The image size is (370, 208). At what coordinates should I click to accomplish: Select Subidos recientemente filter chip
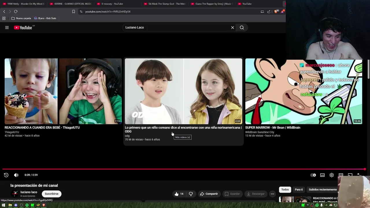pos(323,190)
